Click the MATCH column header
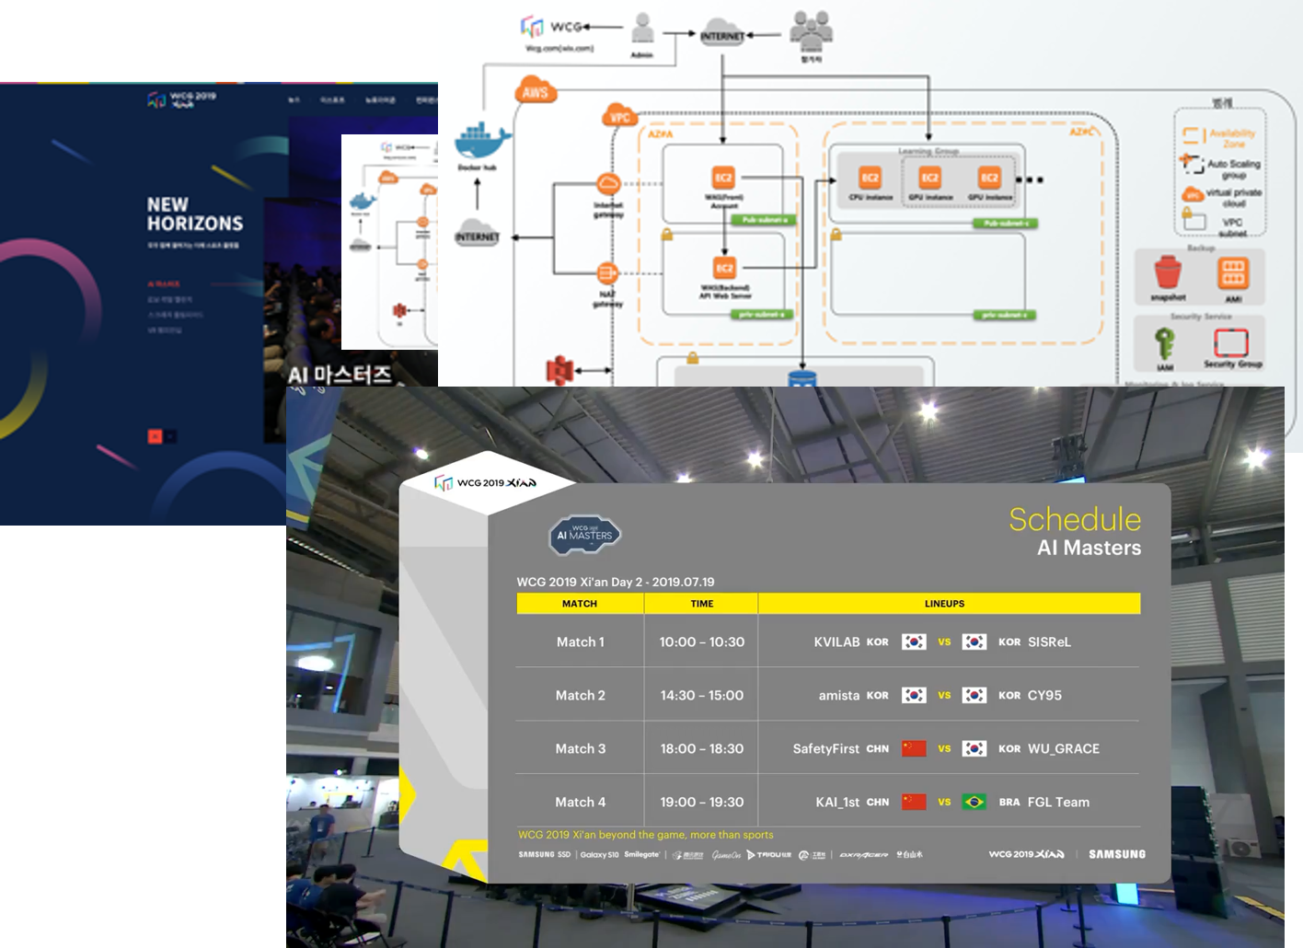This screenshot has width=1303, height=948. (580, 604)
